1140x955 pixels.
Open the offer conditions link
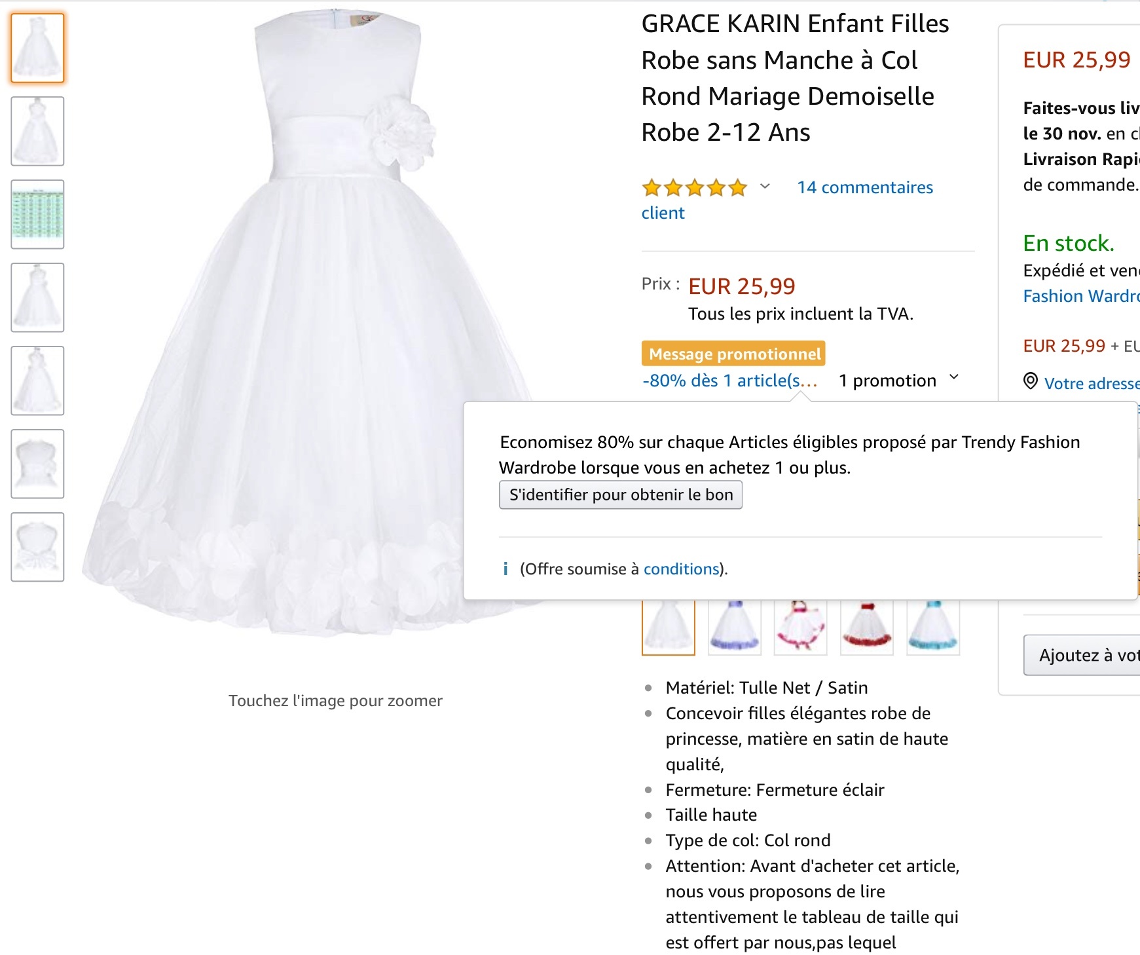[x=681, y=569]
